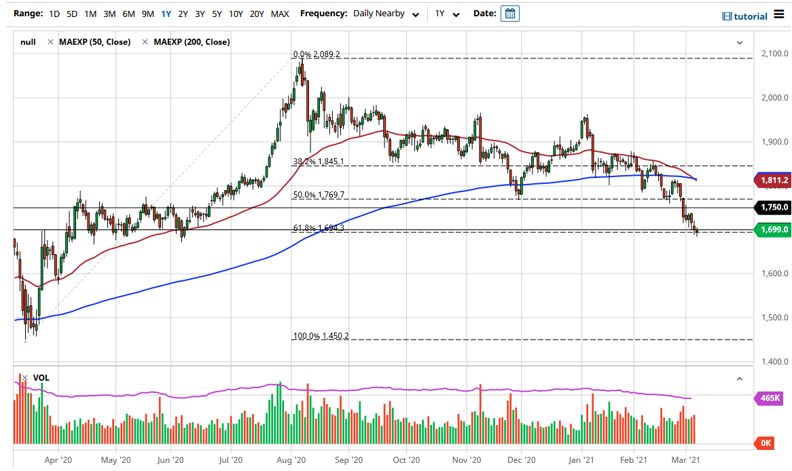Select the 50.0% 1,769.7 Fibonacci label
Image resolution: width=792 pixels, height=471 pixels.
tap(319, 194)
